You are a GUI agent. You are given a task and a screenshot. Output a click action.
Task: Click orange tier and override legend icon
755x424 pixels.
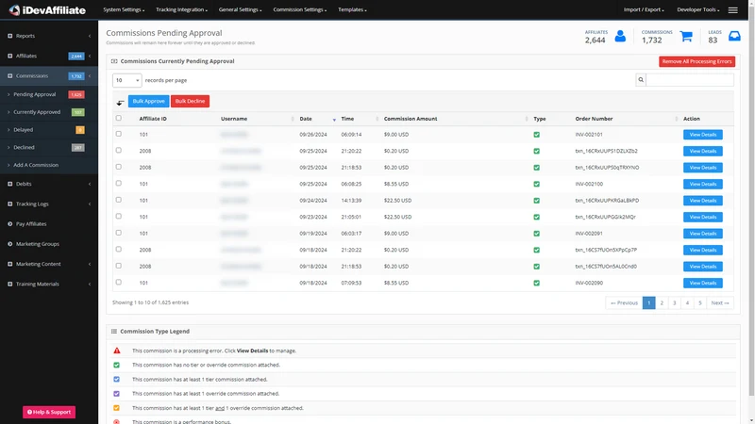coord(116,408)
